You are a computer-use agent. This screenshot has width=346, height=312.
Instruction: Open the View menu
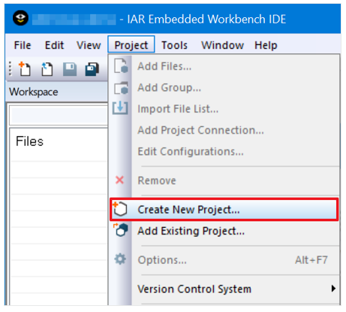pyautogui.click(x=89, y=45)
